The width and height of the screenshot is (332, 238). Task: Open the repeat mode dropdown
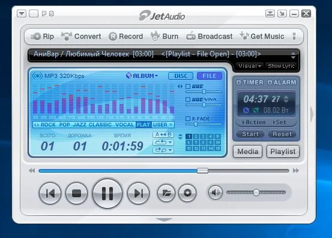[x=163, y=142]
